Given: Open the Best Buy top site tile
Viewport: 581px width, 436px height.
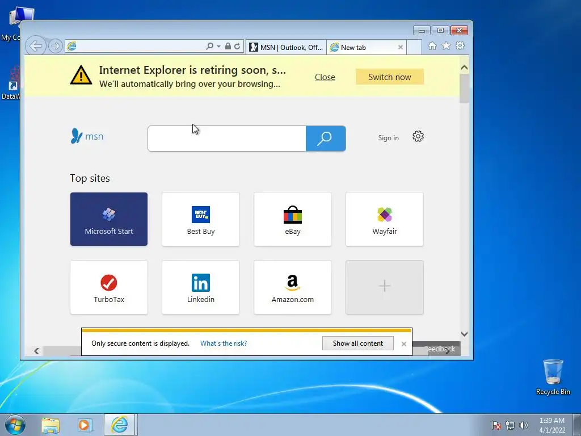Looking at the screenshot, I should [x=201, y=219].
